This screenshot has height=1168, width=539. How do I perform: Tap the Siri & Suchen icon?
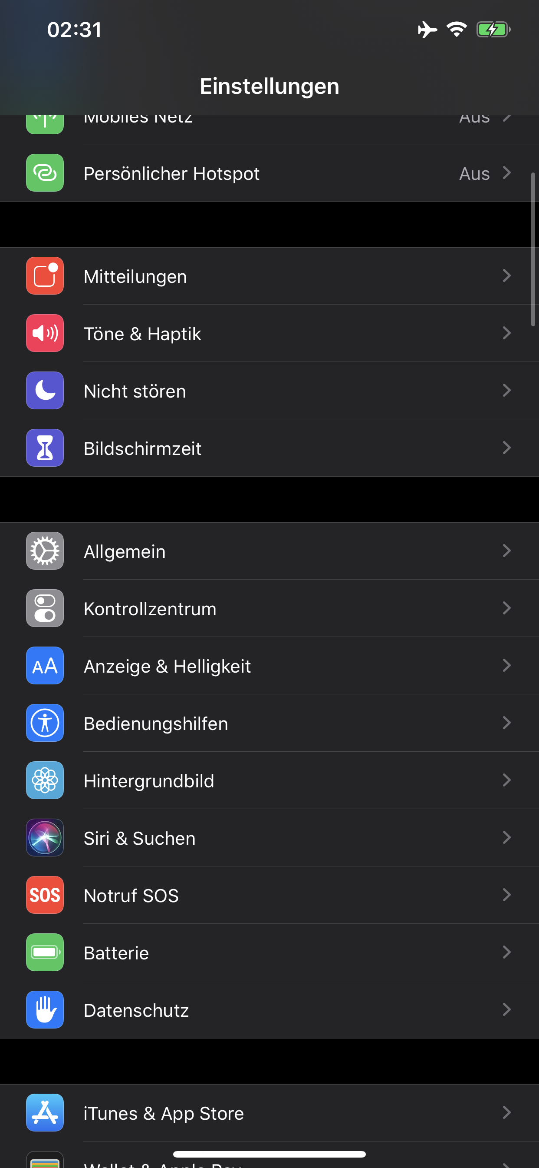tap(45, 837)
